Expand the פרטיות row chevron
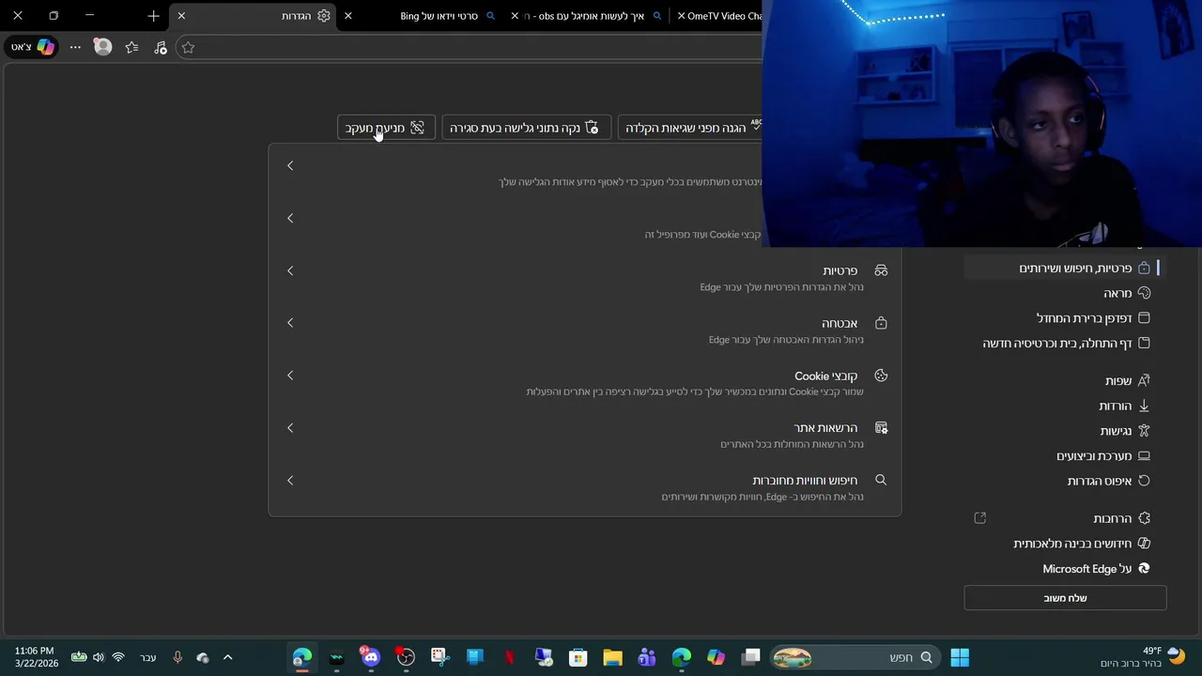 point(290,270)
